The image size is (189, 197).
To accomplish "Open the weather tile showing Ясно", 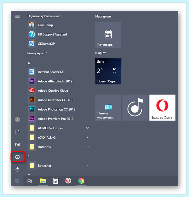I will pos(108,71).
